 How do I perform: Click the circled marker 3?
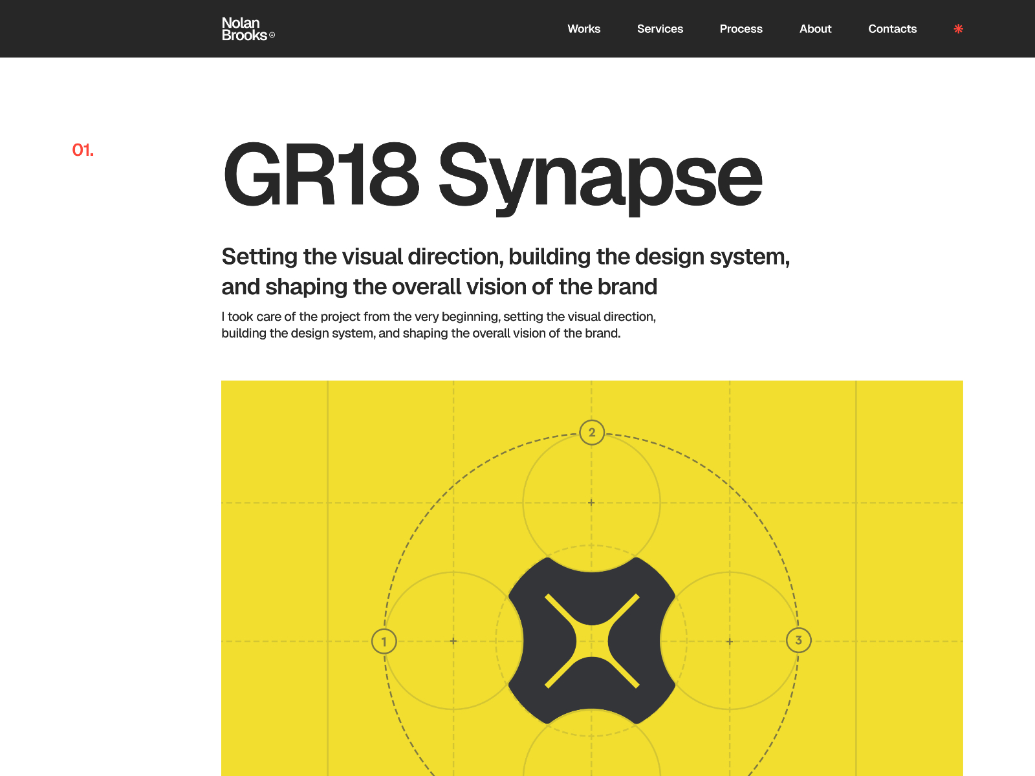[799, 640]
